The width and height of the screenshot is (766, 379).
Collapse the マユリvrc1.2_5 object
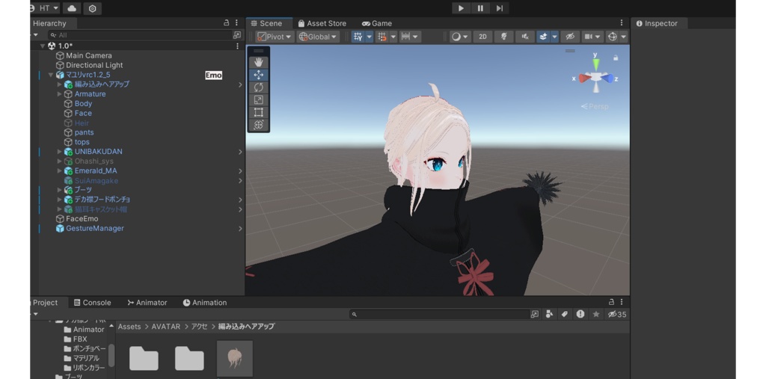pos(51,75)
